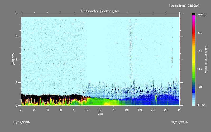
Task: Click the x-axis tick label 10:
Action: click(87, 110)
